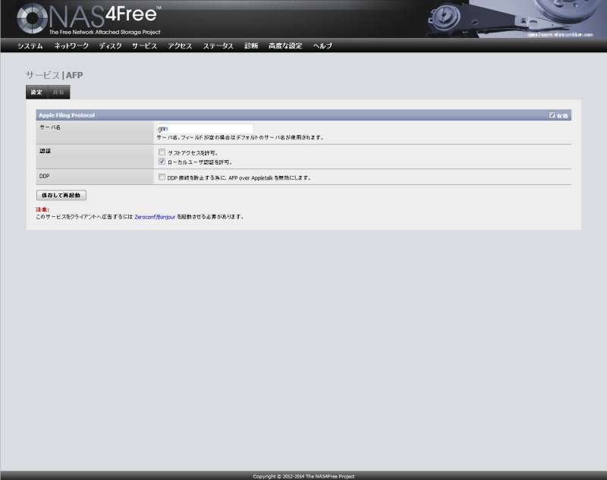607x480 pixels.
Task: Switch to the 共有 tab
Action: [x=58, y=92]
